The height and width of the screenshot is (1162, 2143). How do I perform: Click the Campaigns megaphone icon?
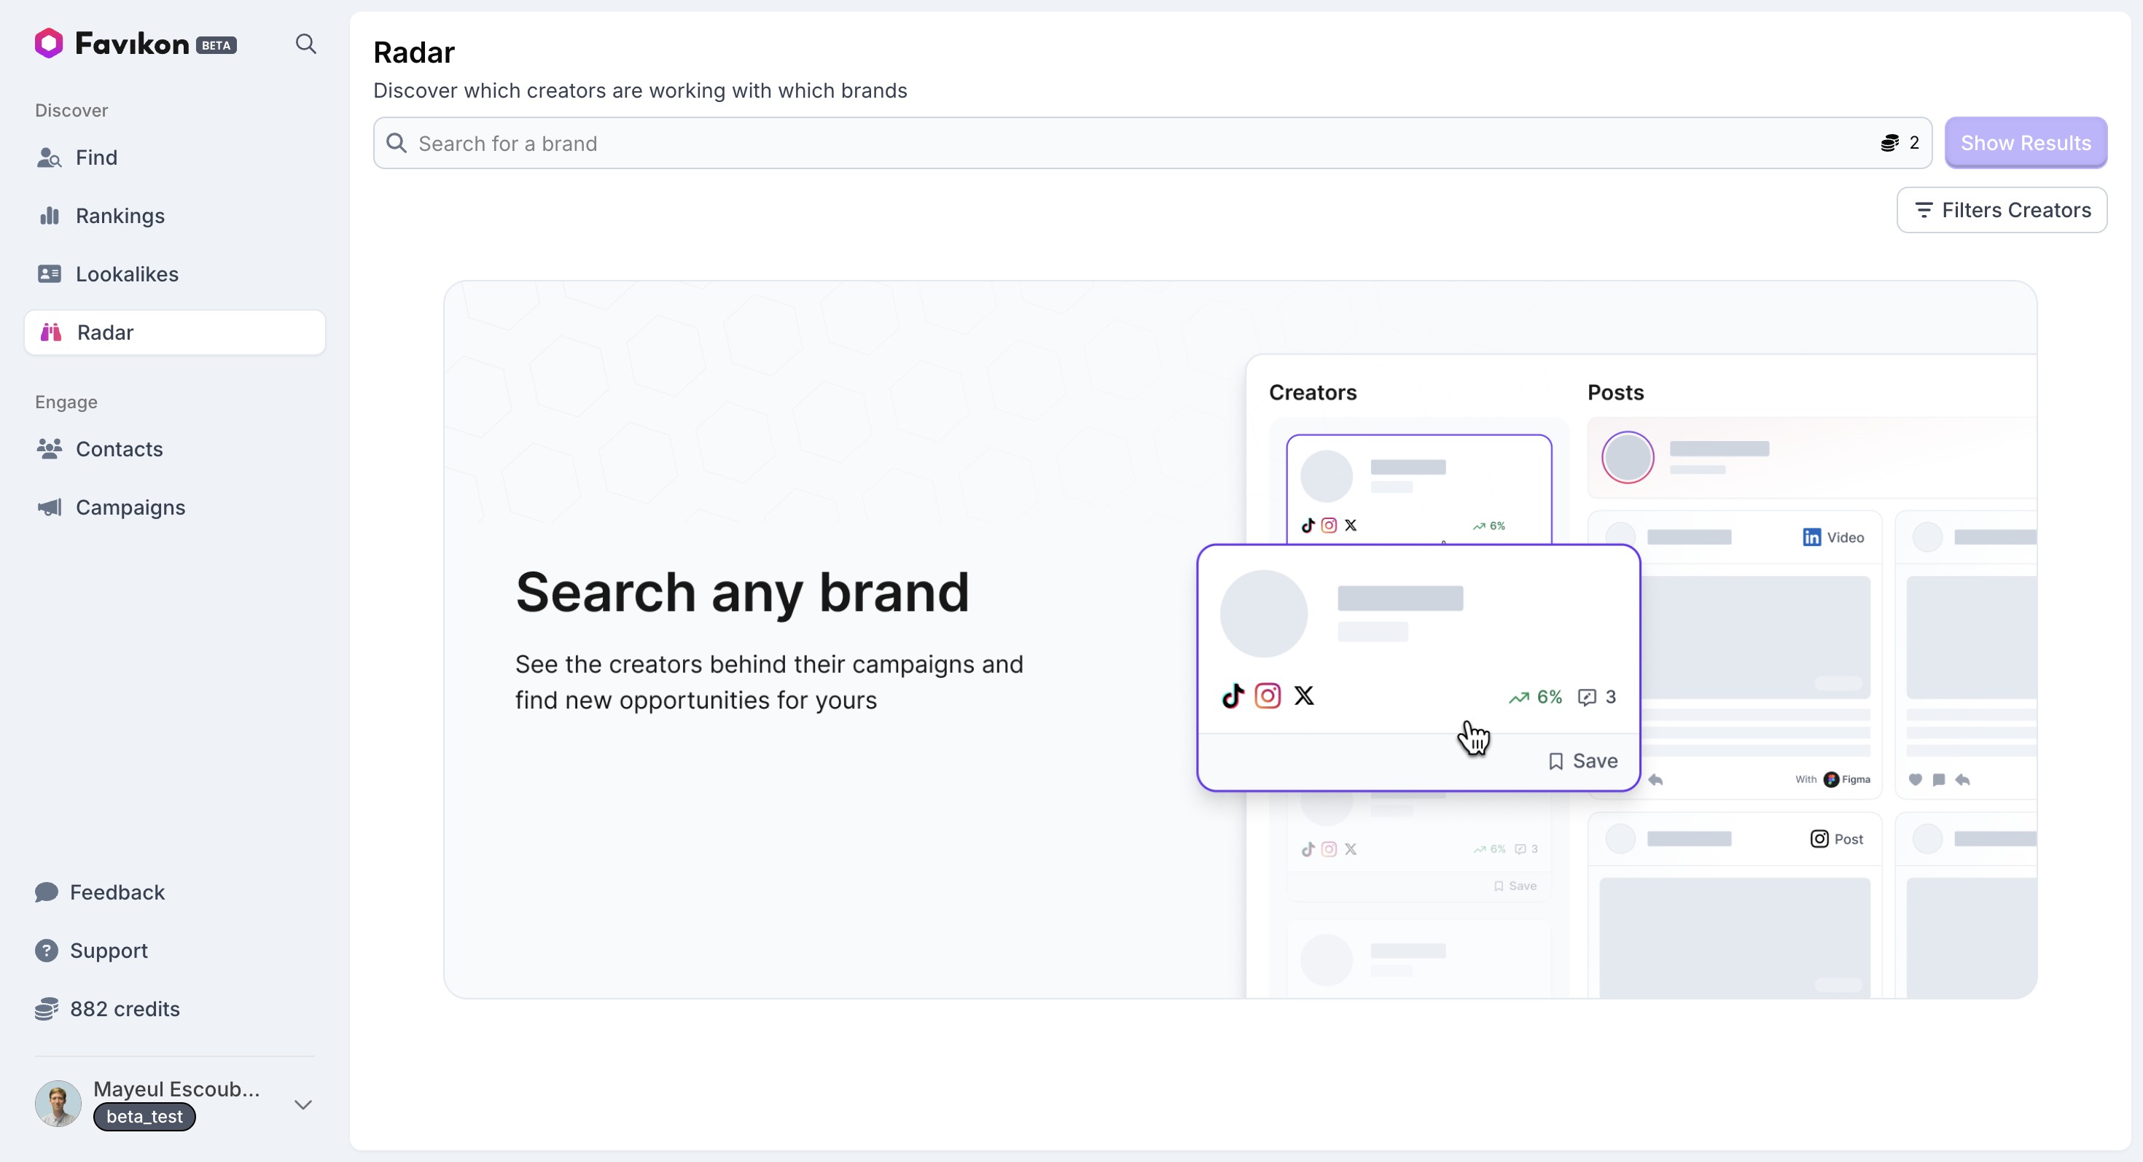point(49,507)
